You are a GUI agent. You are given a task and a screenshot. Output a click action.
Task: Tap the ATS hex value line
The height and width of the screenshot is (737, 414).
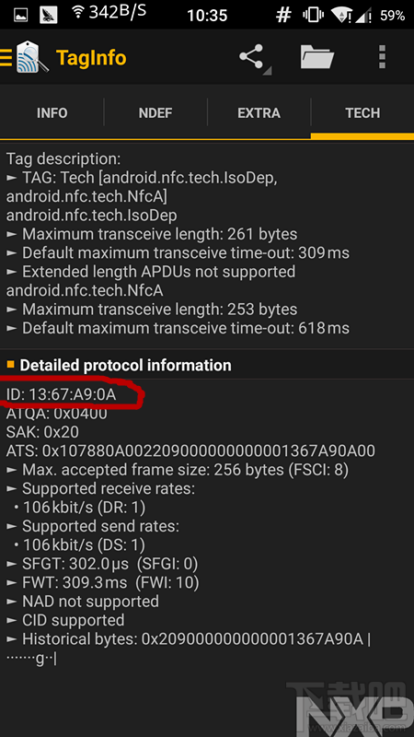[x=190, y=451]
